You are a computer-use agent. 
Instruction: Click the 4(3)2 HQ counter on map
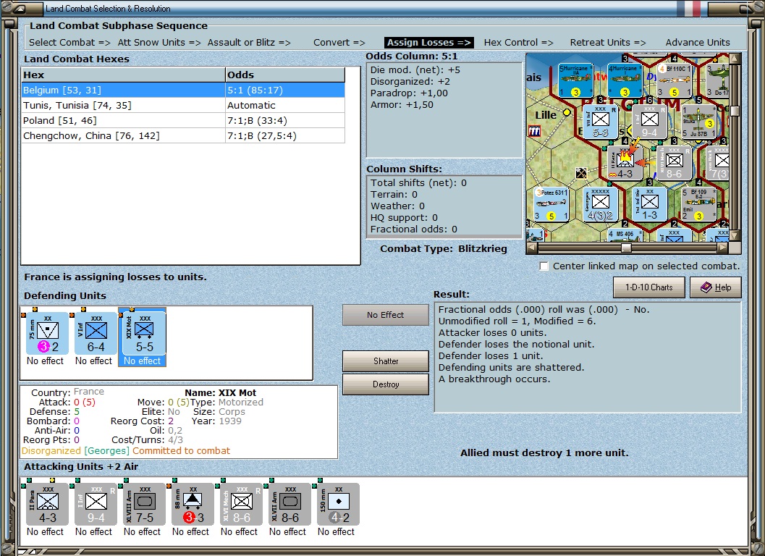point(600,204)
